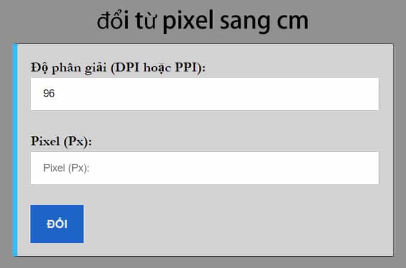Click the ĐỔI convert button
The image size is (406, 268).
coord(57,224)
